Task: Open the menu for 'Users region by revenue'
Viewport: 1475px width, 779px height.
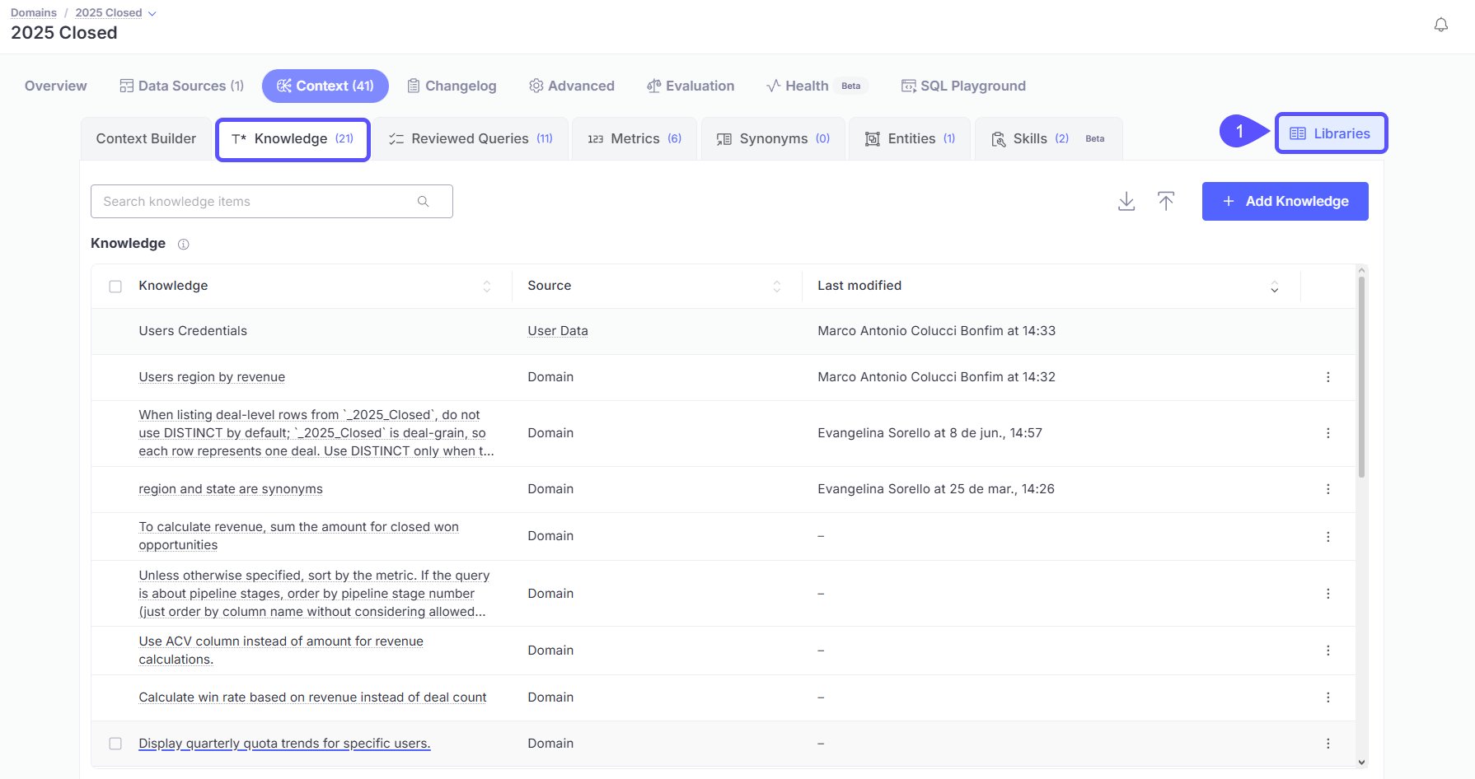Action: coord(1327,377)
